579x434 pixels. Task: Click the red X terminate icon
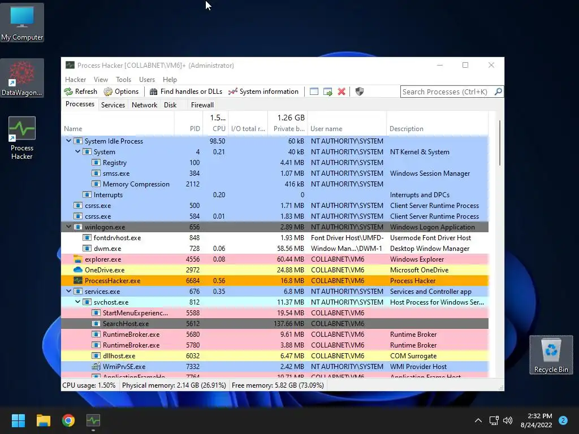342,92
